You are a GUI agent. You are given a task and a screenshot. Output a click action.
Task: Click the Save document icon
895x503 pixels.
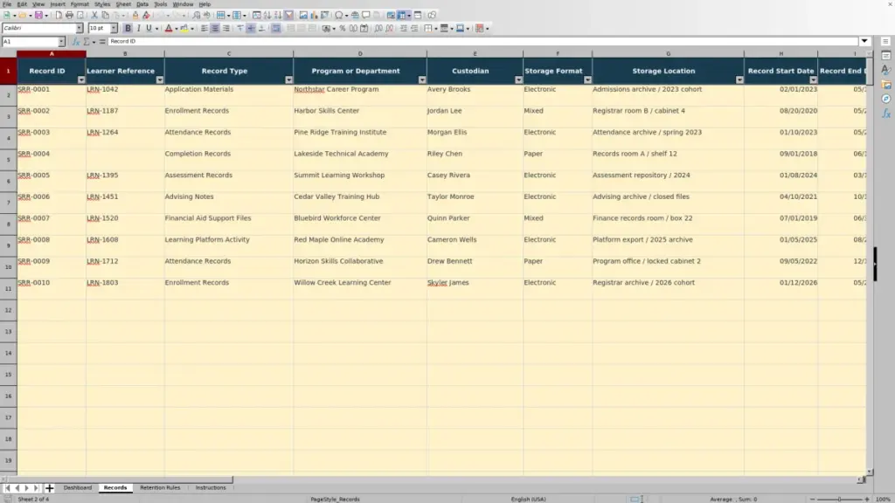pos(38,15)
